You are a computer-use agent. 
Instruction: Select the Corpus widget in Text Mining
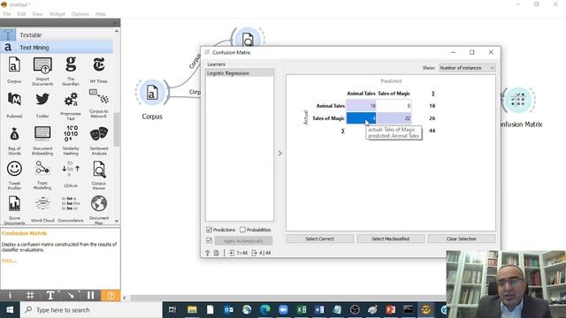point(14,71)
